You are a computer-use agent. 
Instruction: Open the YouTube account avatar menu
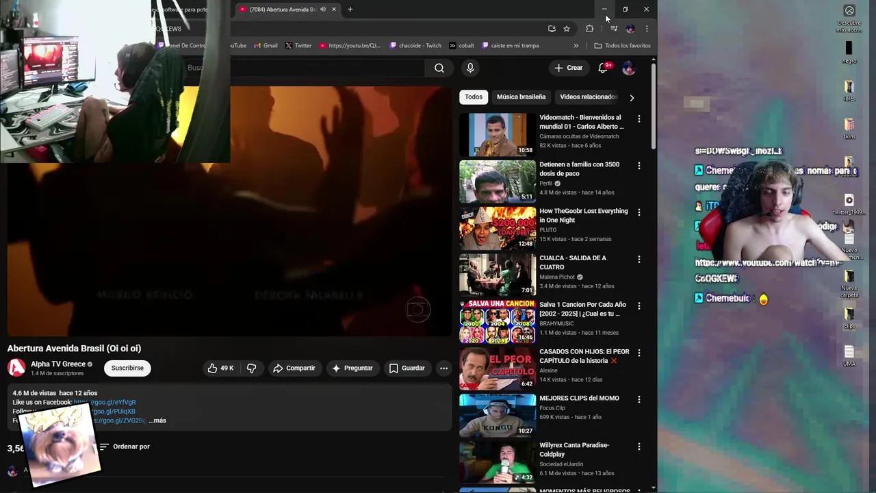[x=628, y=68]
